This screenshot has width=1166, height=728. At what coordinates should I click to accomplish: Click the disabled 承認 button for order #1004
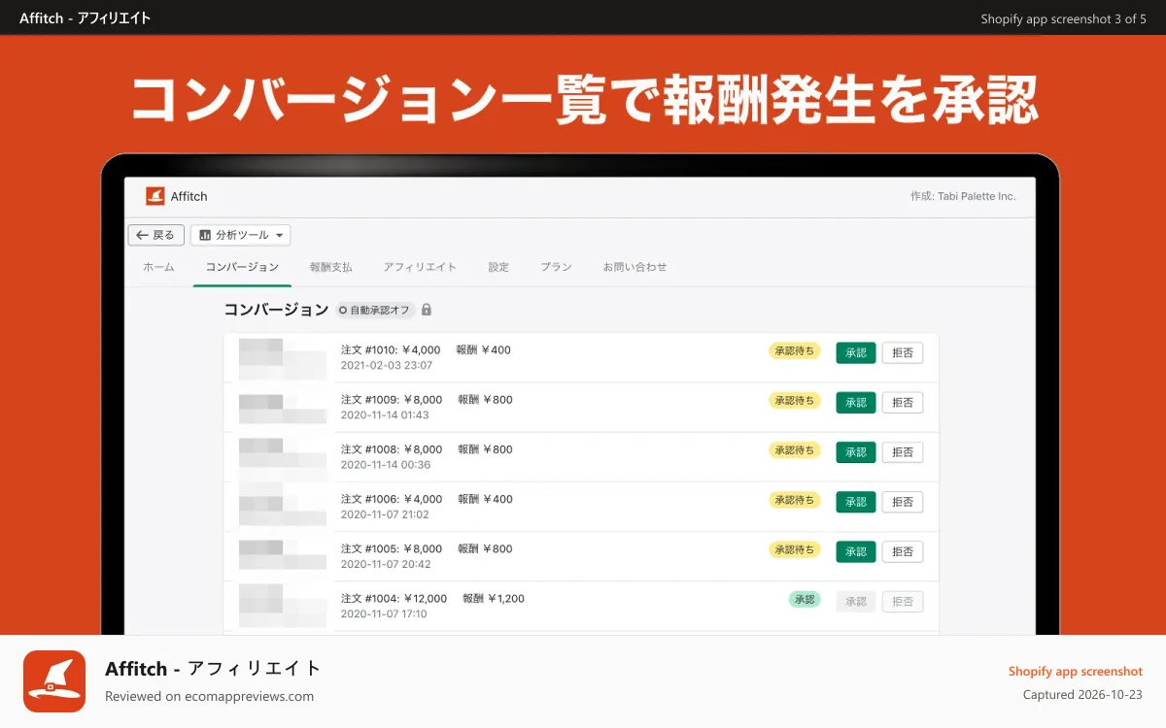[x=856, y=601]
